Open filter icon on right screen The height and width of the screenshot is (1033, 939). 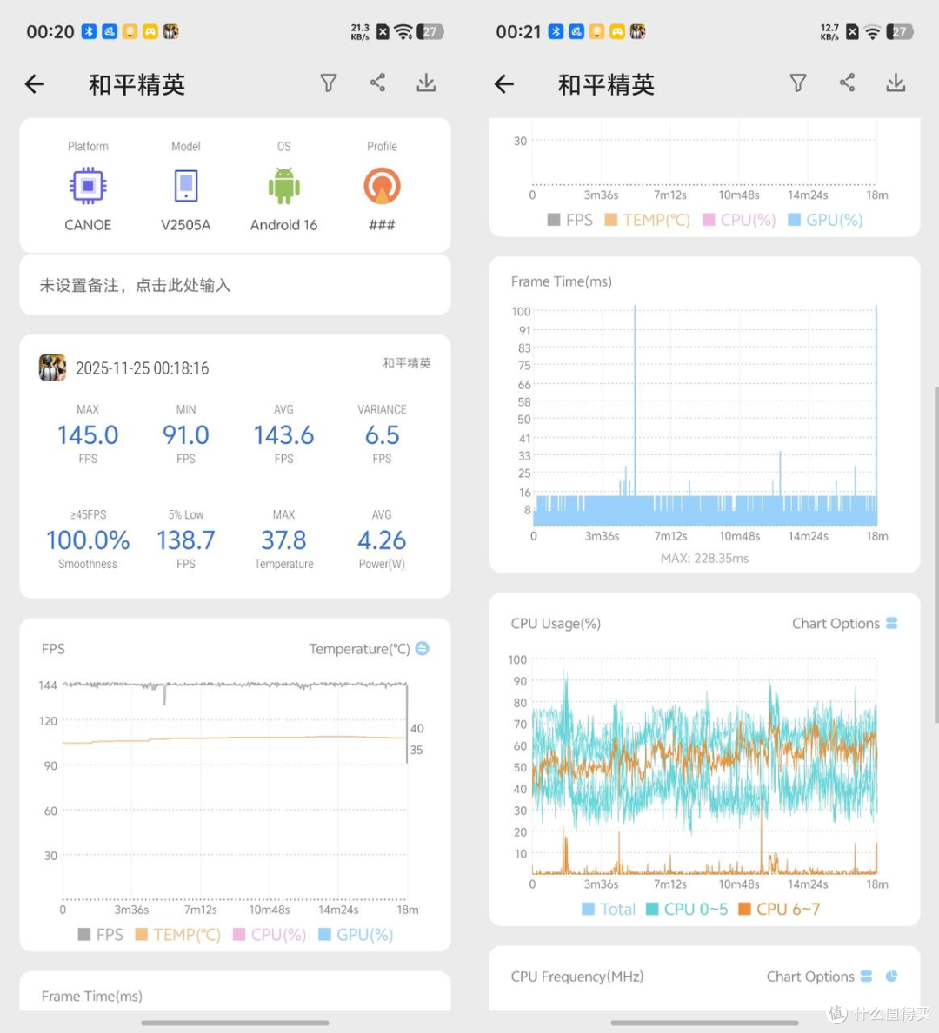(x=798, y=83)
